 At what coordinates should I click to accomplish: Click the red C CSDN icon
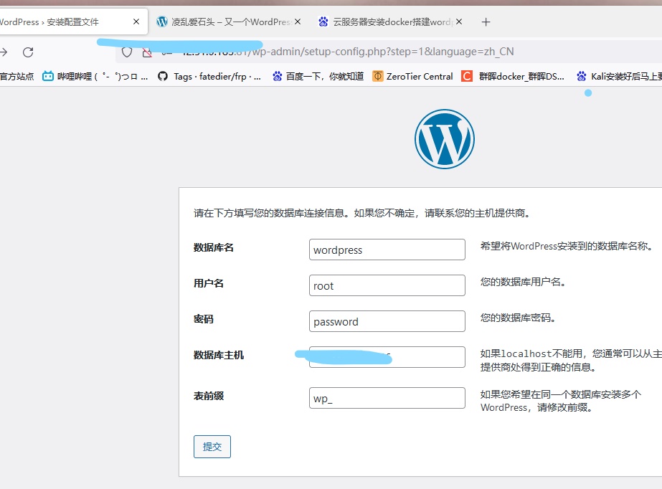[x=467, y=77]
